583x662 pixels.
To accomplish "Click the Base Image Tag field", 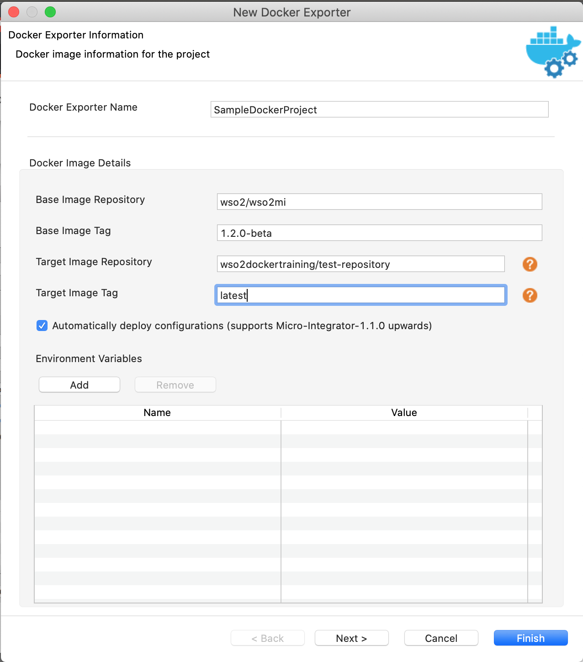I will (x=380, y=233).
